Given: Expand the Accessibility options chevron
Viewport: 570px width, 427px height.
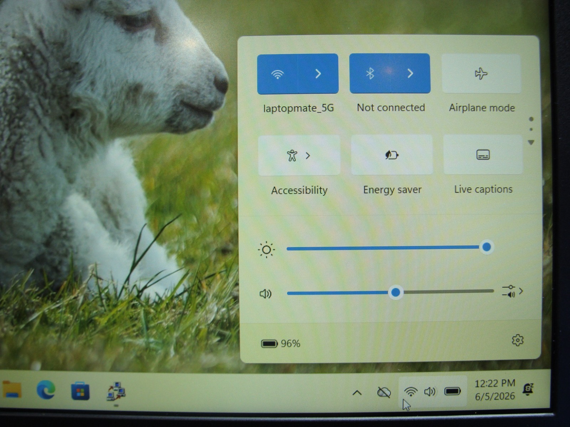Looking at the screenshot, I should pos(308,155).
